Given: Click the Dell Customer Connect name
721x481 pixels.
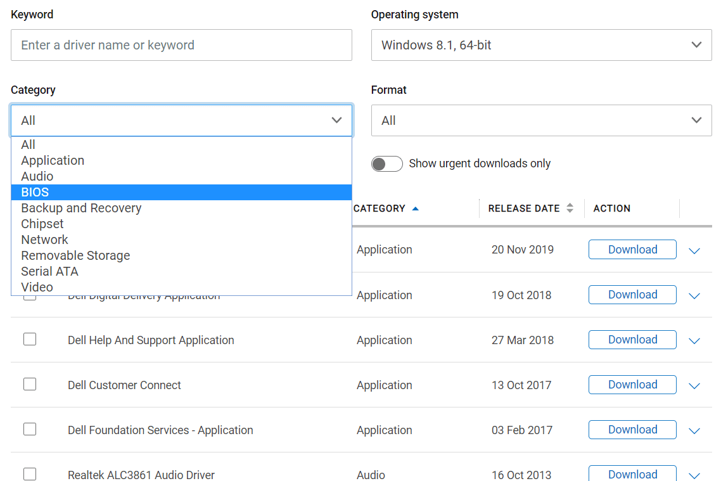Looking at the screenshot, I should coord(124,385).
